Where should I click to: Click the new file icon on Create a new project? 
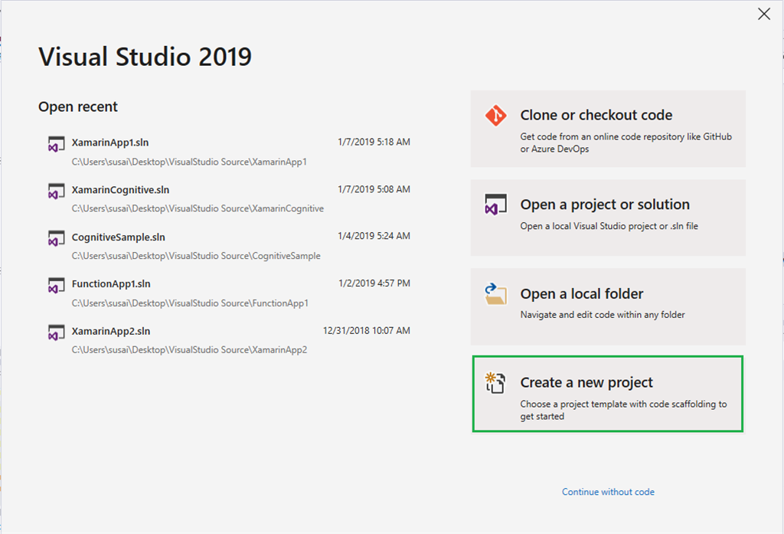495,383
